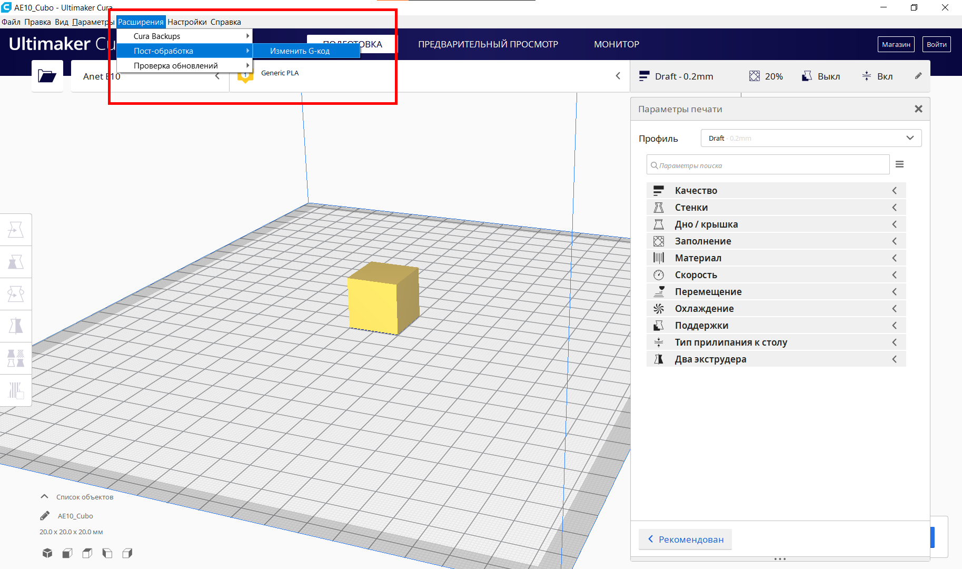Image resolution: width=962 pixels, height=569 pixels.
Task: Expand the Качество settings category
Action: [776, 191]
